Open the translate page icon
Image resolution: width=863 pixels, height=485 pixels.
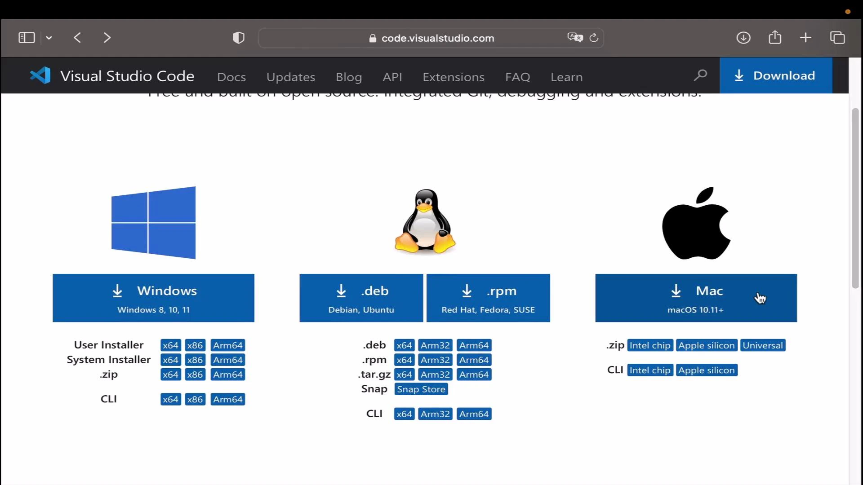(575, 38)
